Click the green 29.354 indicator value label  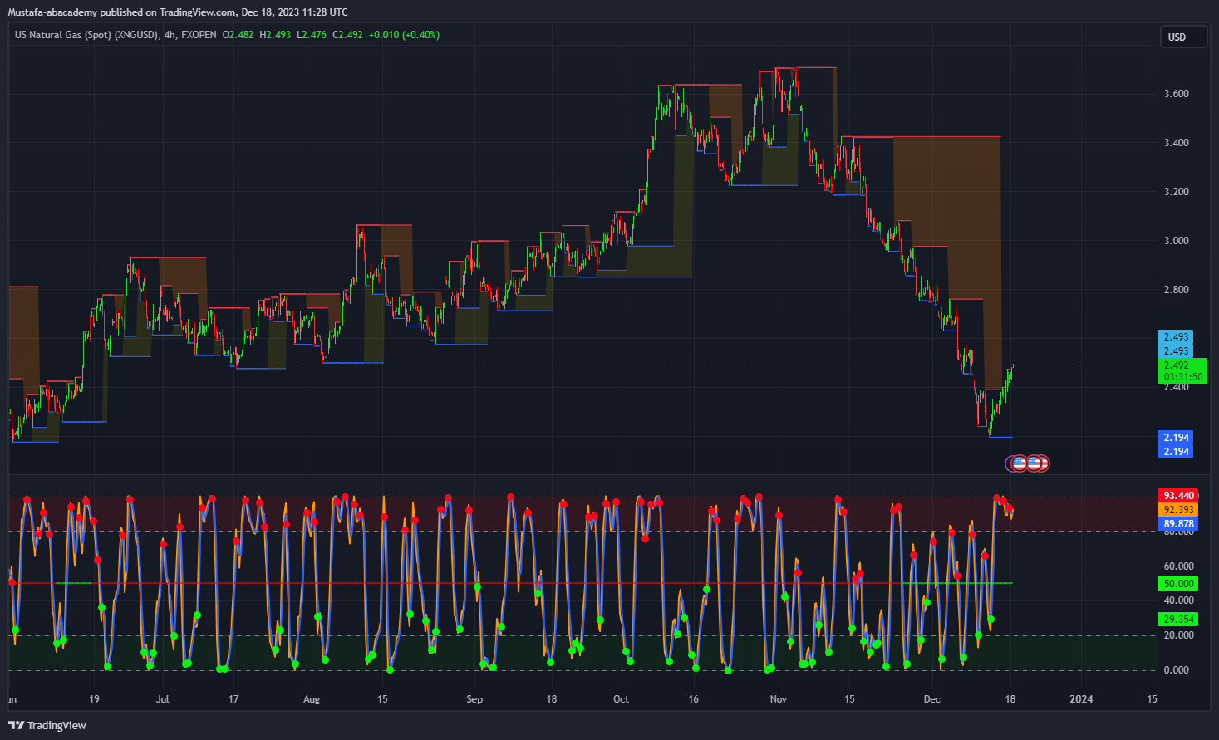click(1178, 620)
